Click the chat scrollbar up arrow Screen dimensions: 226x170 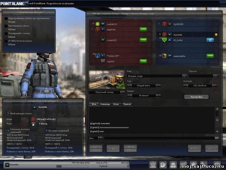coord(217,109)
